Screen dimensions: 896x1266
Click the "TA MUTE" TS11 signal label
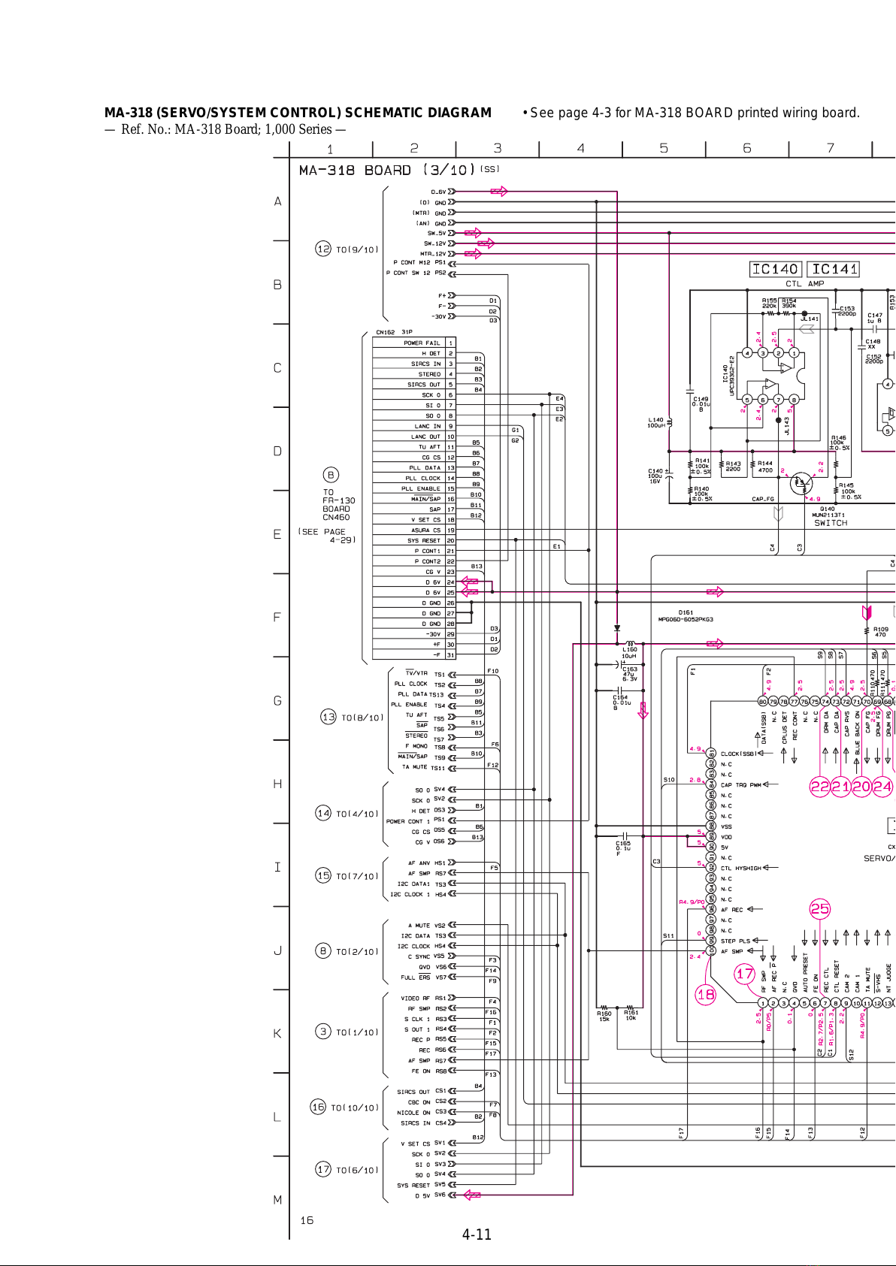414,767
